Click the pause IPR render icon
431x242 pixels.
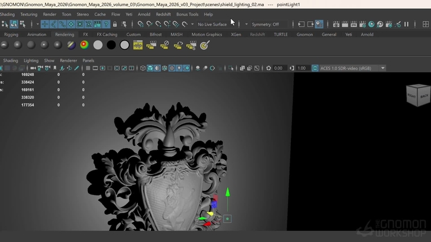click(406, 25)
